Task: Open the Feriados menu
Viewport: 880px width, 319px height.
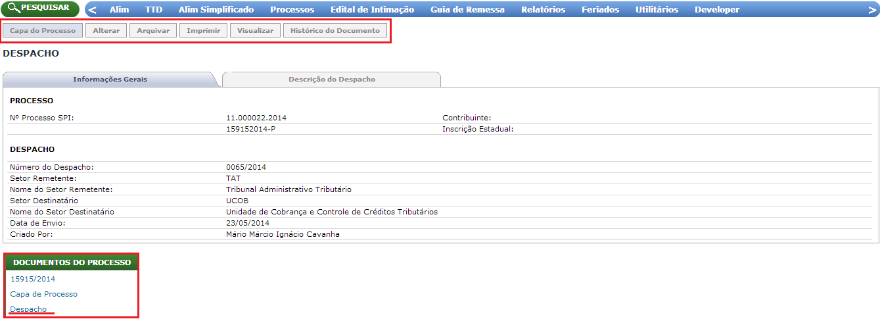Action: pyautogui.click(x=600, y=10)
